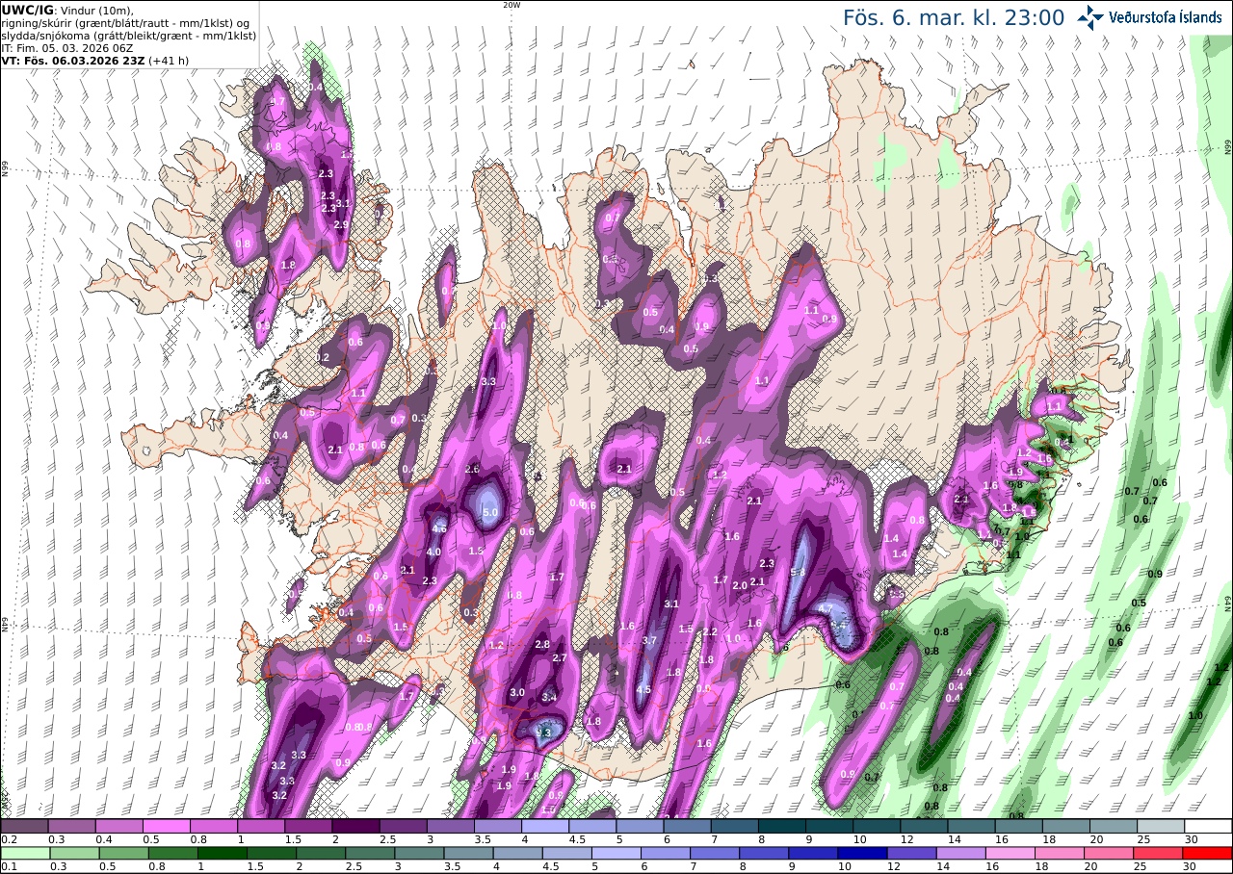Screen dimensions: 1233x874
Task: Click the '3.4' precipitation value on the map
Action: coord(550,698)
